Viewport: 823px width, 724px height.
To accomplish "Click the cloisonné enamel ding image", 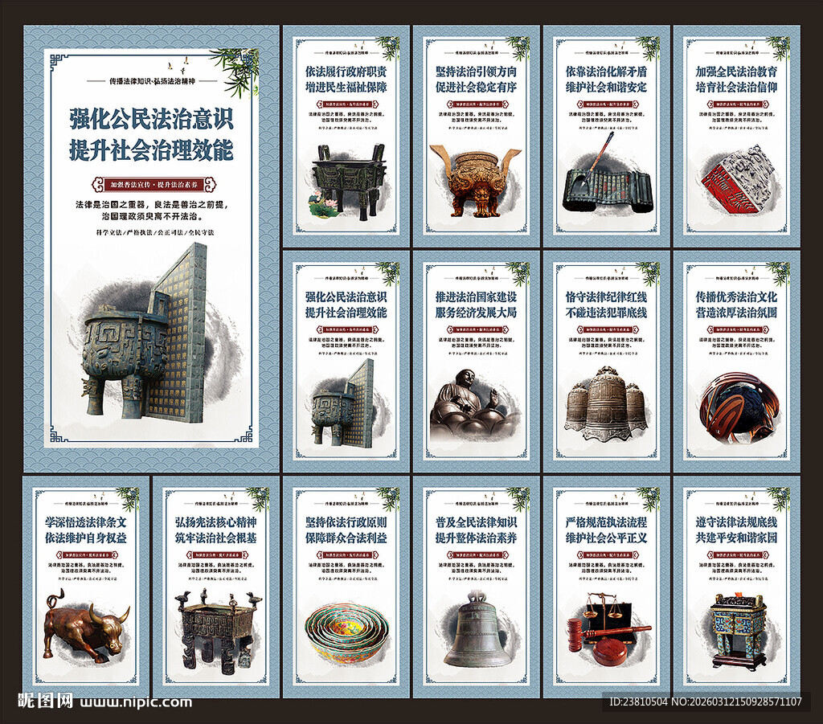I will tap(738, 631).
